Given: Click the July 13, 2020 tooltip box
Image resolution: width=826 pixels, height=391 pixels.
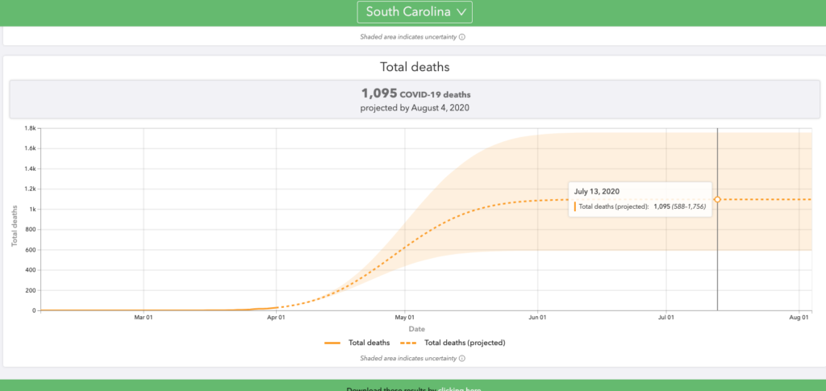Looking at the screenshot, I should click(639, 199).
